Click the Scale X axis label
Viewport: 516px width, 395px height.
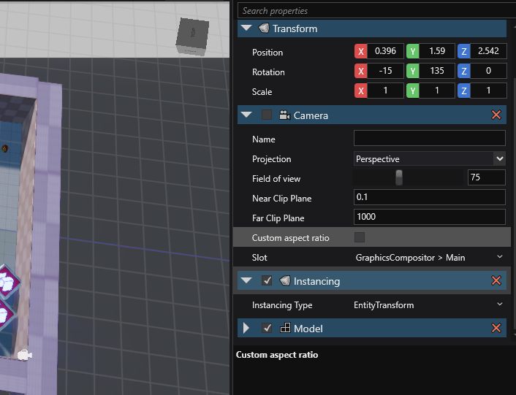pyautogui.click(x=360, y=91)
